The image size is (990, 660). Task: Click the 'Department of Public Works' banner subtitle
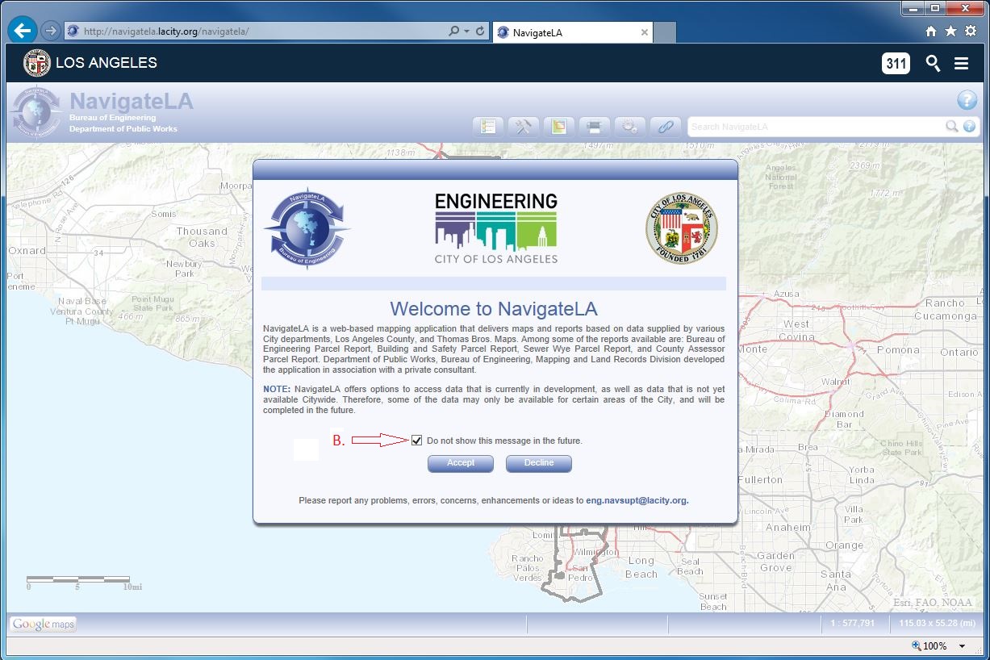click(x=123, y=129)
